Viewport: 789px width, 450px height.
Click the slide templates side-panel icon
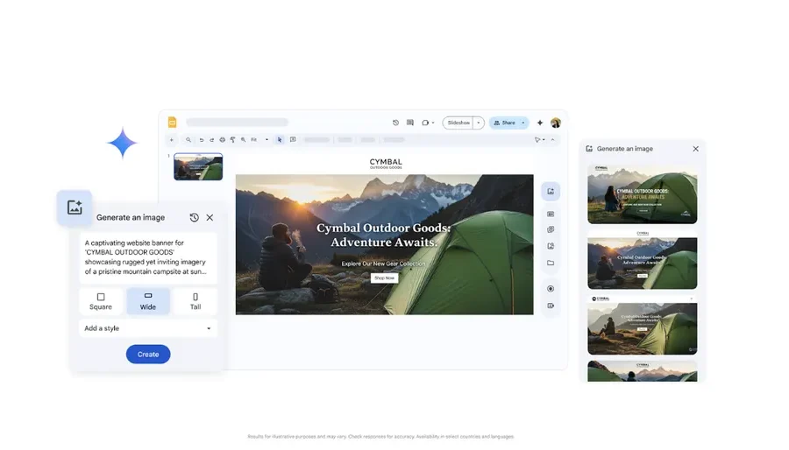551,214
